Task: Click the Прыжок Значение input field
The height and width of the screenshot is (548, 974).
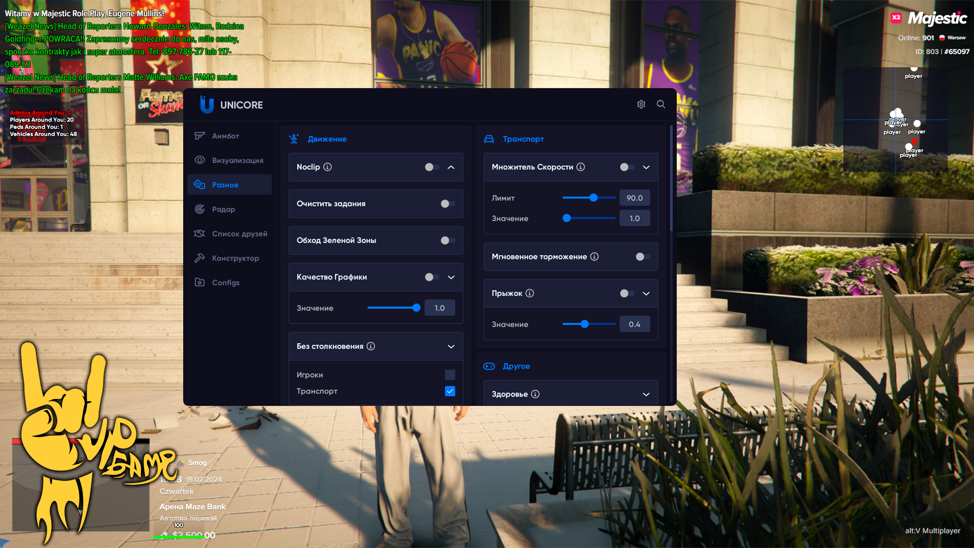Action: coord(634,324)
